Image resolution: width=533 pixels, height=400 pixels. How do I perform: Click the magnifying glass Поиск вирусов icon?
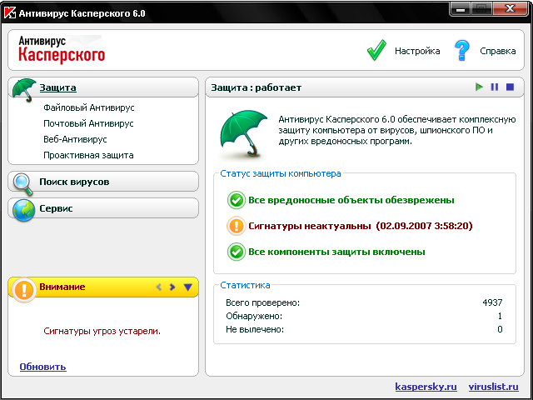(x=22, y=184)
